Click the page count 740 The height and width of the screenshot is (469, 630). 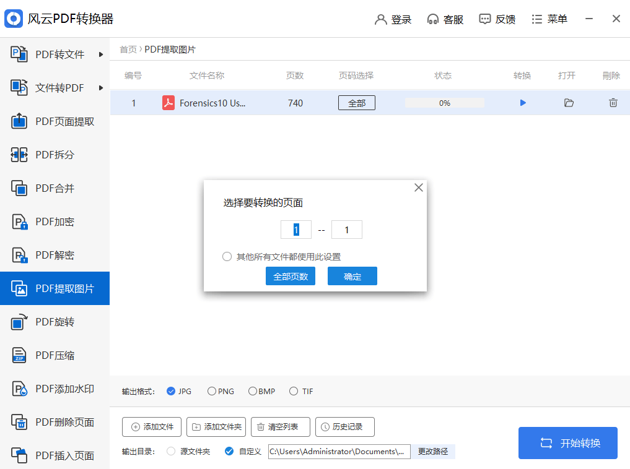click(x=295, y=103)
